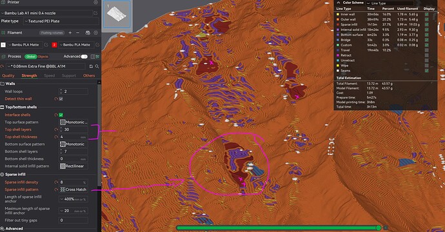Open the filament 2 material dropdown
Image resolution: width=445 pixels, height=232 pixels.
[x=76, y=45]
